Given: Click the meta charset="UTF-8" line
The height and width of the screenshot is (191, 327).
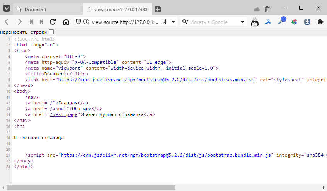Looking at the screenshot, I should (55, 56).
